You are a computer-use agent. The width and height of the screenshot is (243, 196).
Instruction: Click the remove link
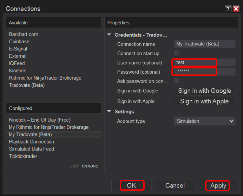pyautogui.click(x=90, y=166)
